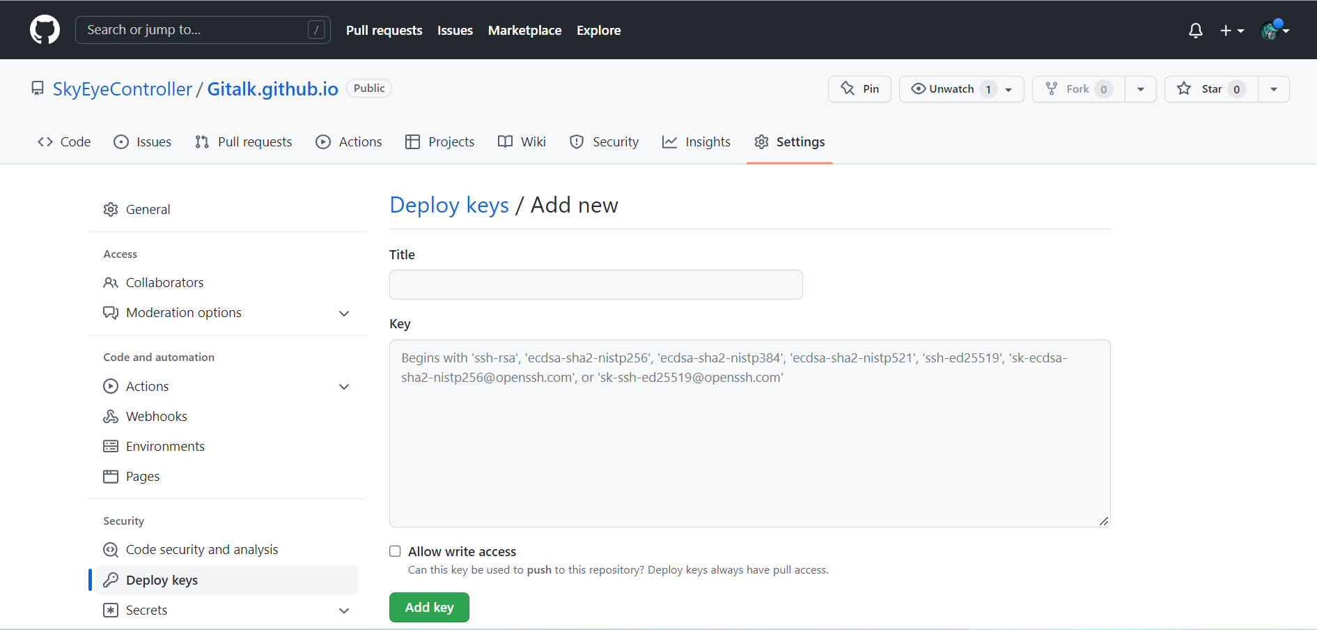Switch to the Code tab
This screenshot has width=1317, height=630.
tap(64, 142)
